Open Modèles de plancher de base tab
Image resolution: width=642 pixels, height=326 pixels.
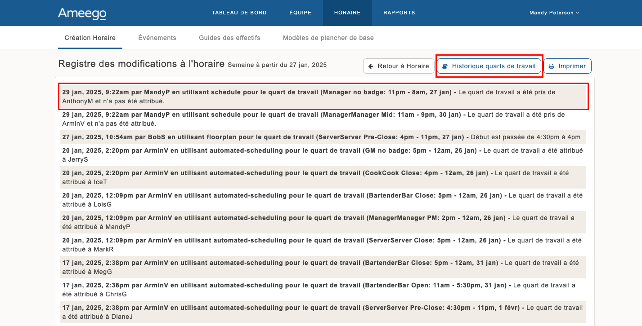click(x=328, y=38)
